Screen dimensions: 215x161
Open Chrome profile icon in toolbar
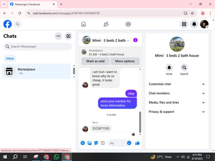(x=203, y=13)
